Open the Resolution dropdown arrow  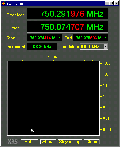(x=106, y=47)
